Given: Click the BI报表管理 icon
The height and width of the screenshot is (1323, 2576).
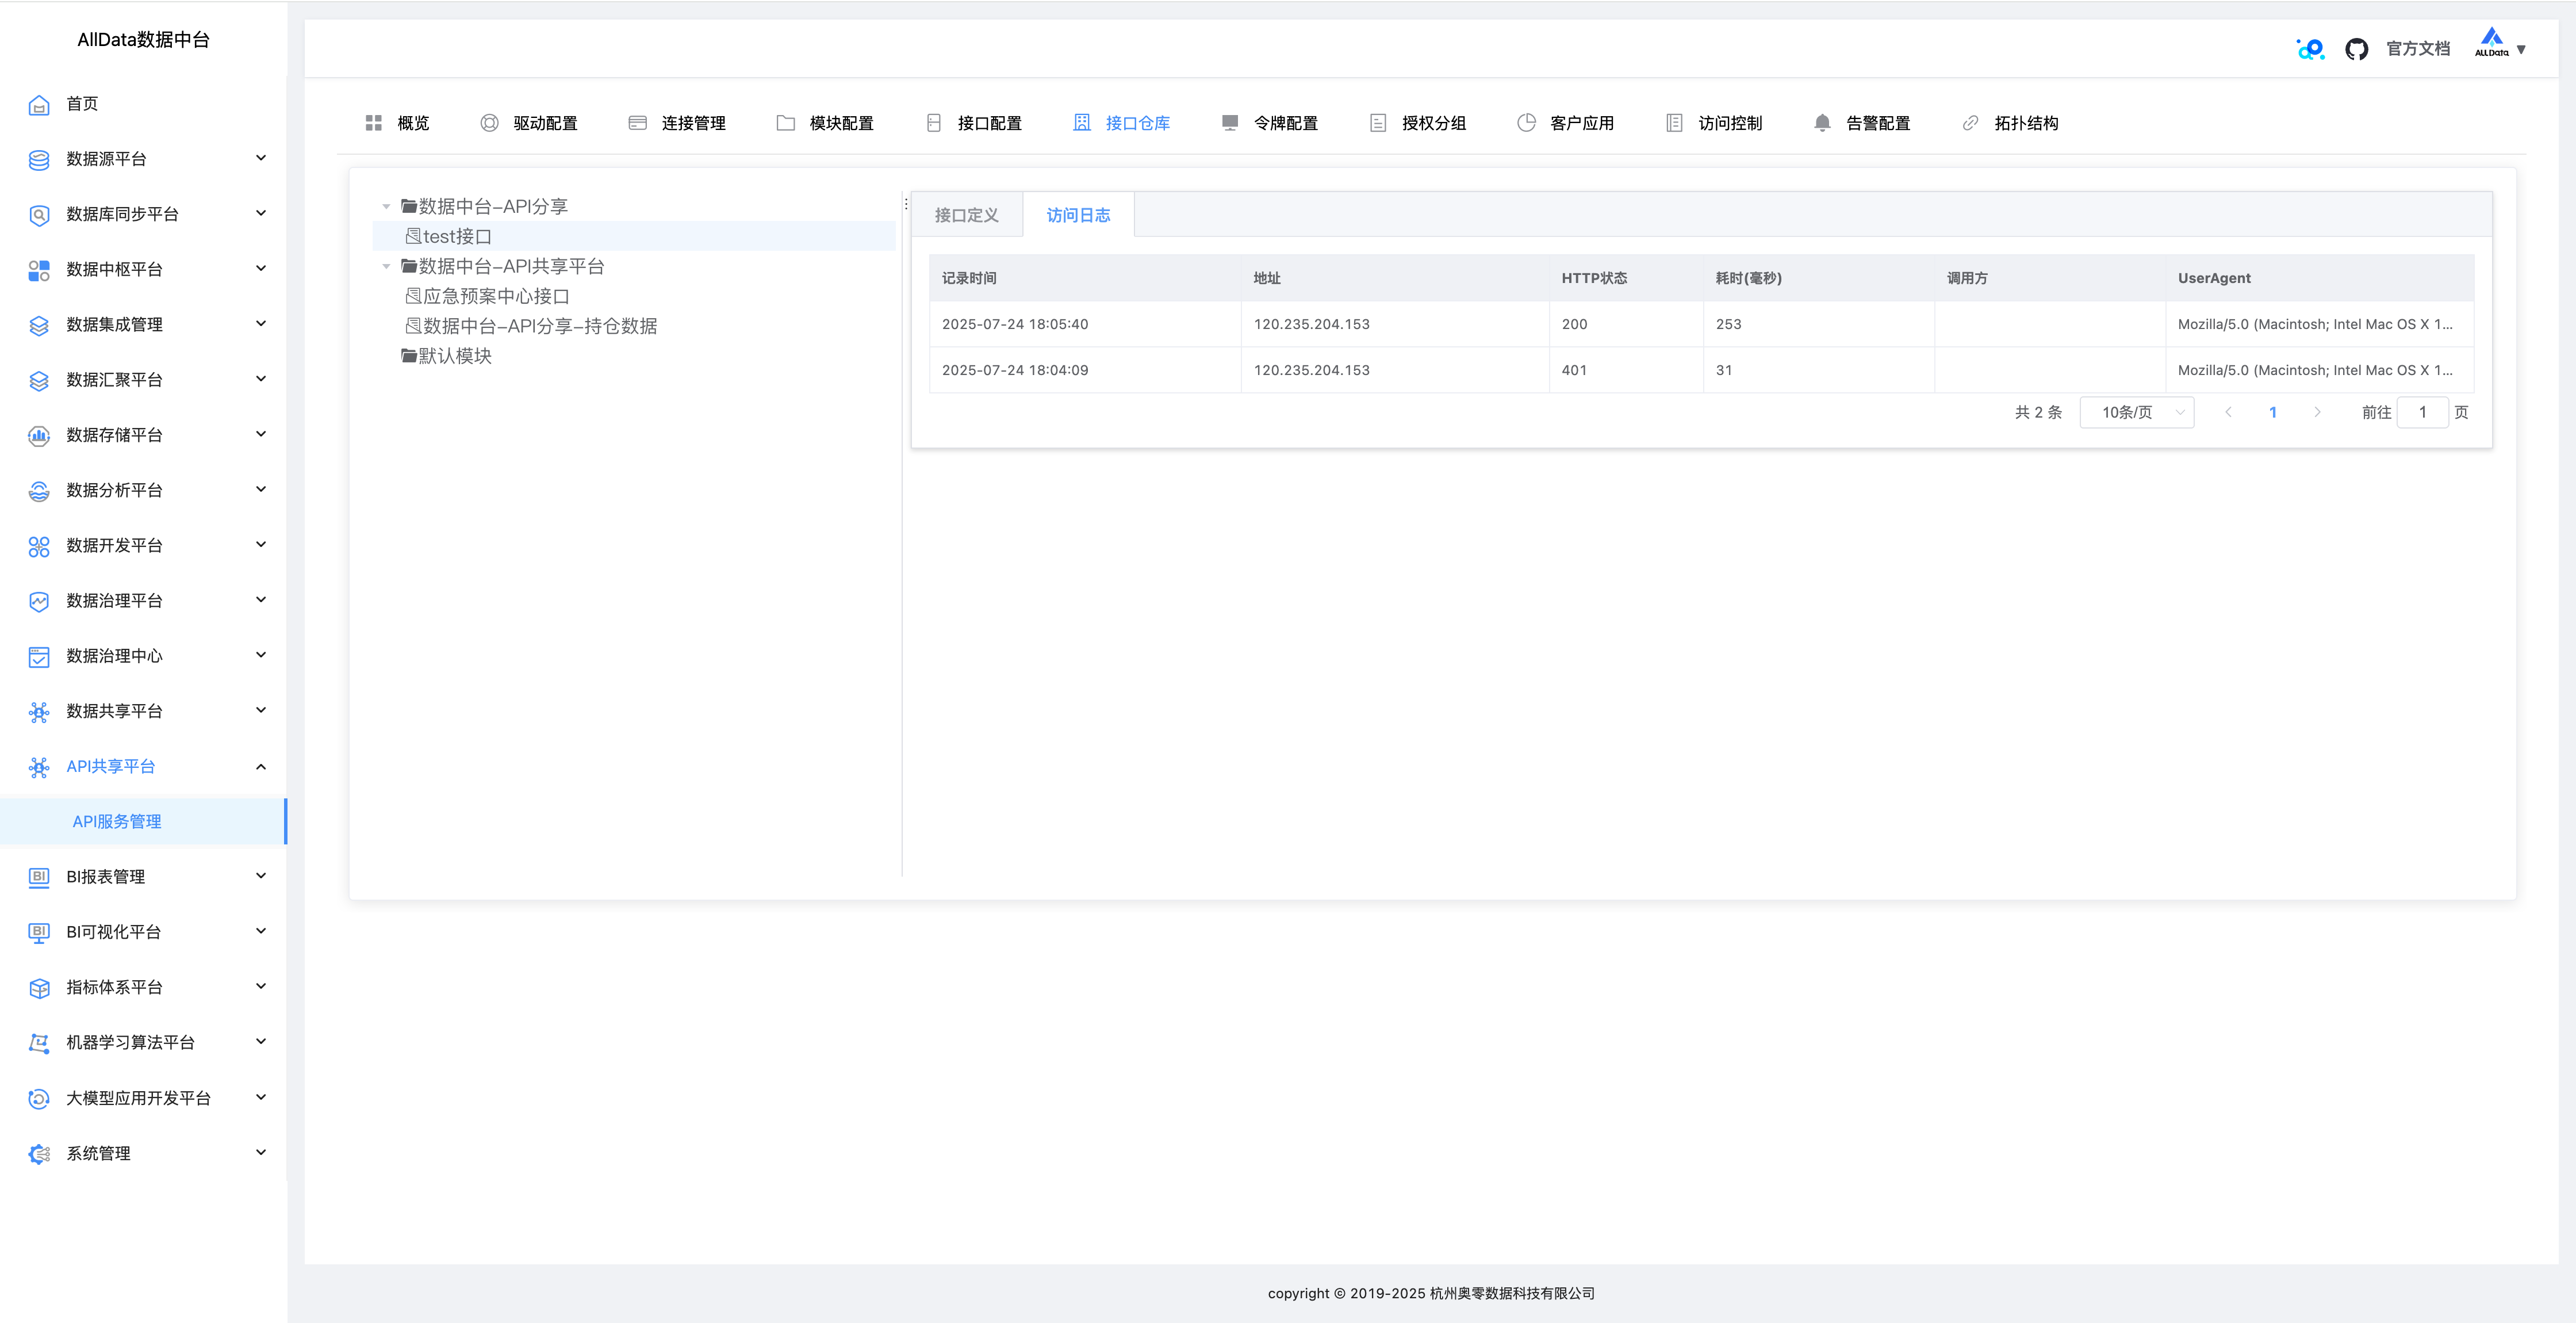Looking at the screenshot, I should (39, 877).
